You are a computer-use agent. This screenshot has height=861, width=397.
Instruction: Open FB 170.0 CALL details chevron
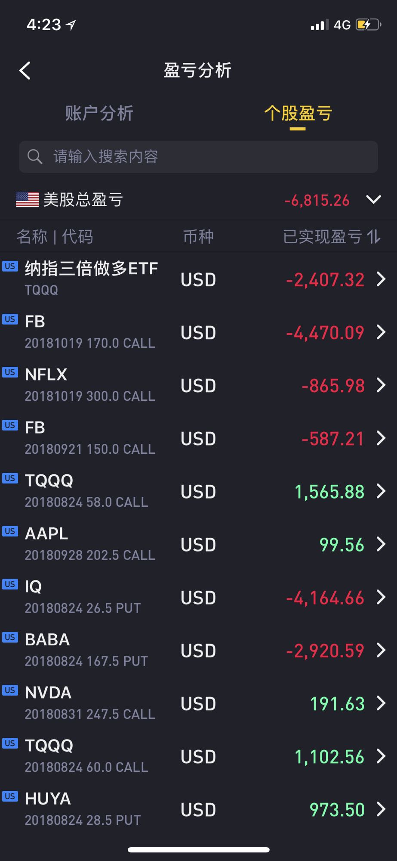coord(381,332)
